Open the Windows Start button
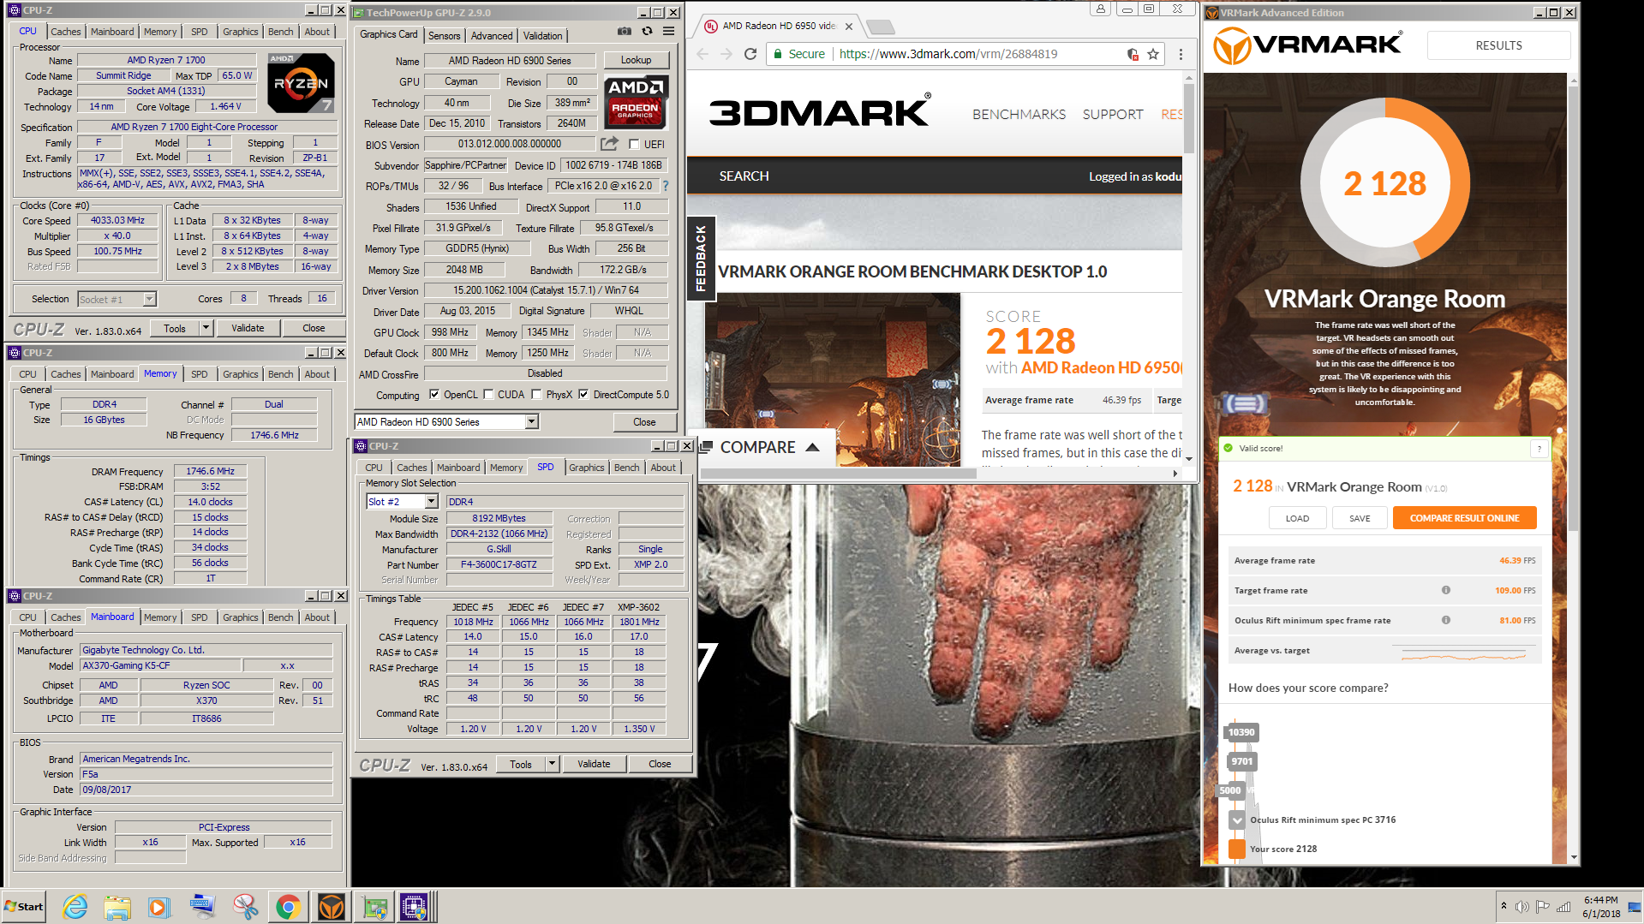 pyautogui.click(x=24, y=907)
